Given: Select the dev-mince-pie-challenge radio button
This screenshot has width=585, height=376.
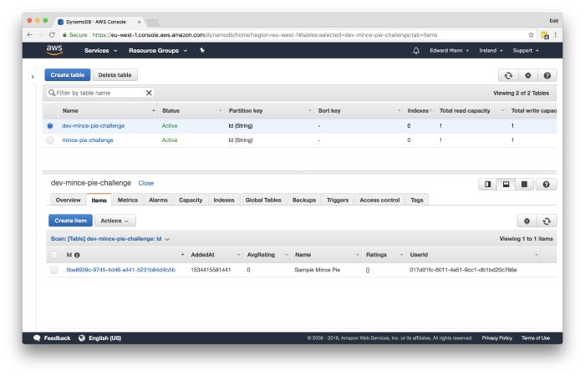Looking at the screenshot, I should pos(50,126).
